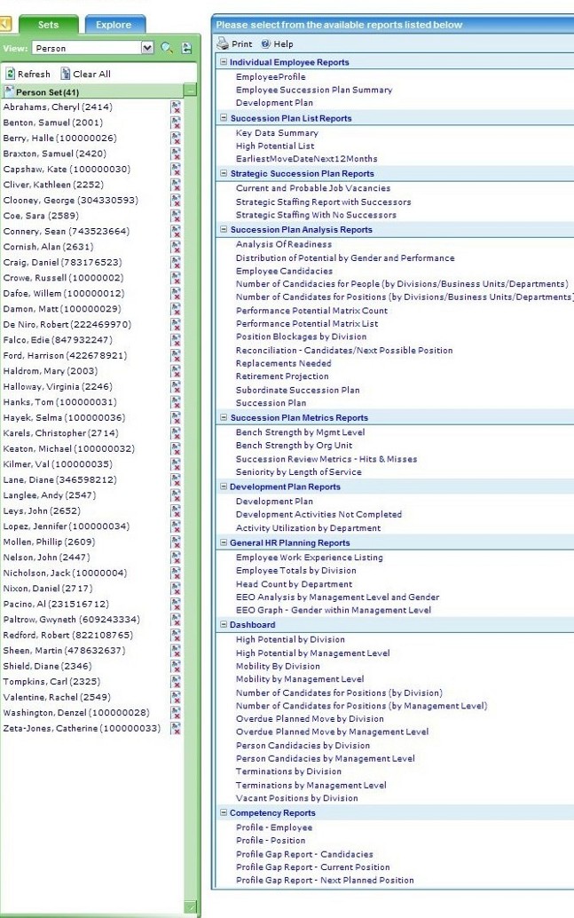Click the delete icon for Damon, Matt
This screenshot has height=918, width=574.
[x=176, y=309]
